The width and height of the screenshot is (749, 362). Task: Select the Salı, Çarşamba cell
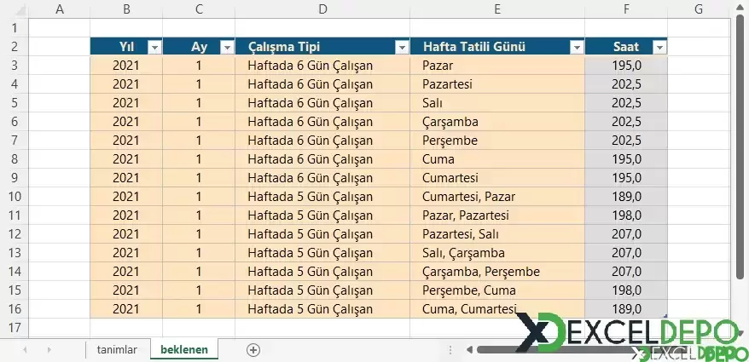point(497,253)
